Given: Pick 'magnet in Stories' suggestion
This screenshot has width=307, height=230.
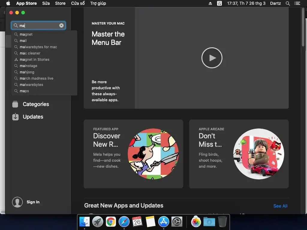Looking at the screenshot, I should tap(44, 60).
